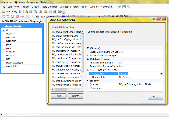Select FK_cmsTask_umbracoNode relationship
169x117 pixels.
[66, 73]
